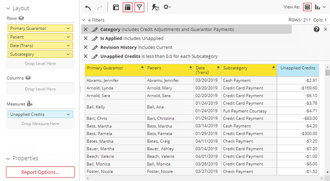This screenshot has width=330, height=181.
Task: Select the Abrams, Jennifer guarantor cell
Action: coord(115,80)
